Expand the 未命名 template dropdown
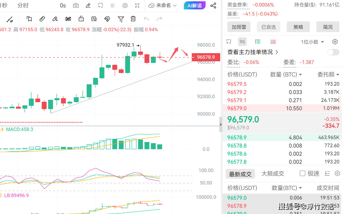Image resolution: width=342 pixels, height=214 pixels. (x=163, y=6)
